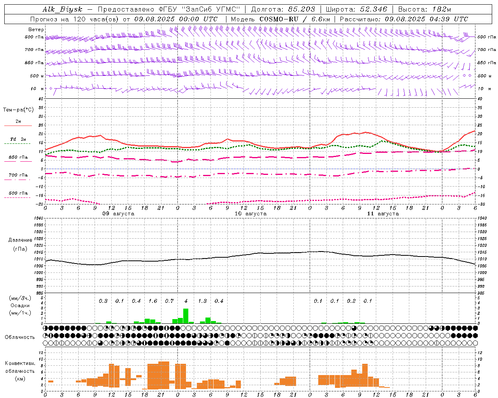Click the '(гПа)' pressure unit label
The width and height of the screenshot is (498, 398).
click(x=20, y=249)
